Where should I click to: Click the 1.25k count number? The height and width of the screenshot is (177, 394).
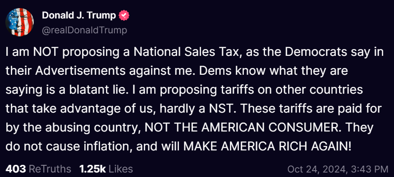point(93,169)
